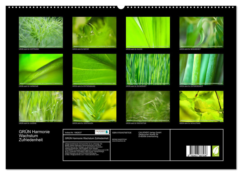The width and height of the screenshot is (242, 175).
Task: View the 'GRÜN steht für WOHLSTAND' oak leaf photo
Action: [x=201, y=106]
